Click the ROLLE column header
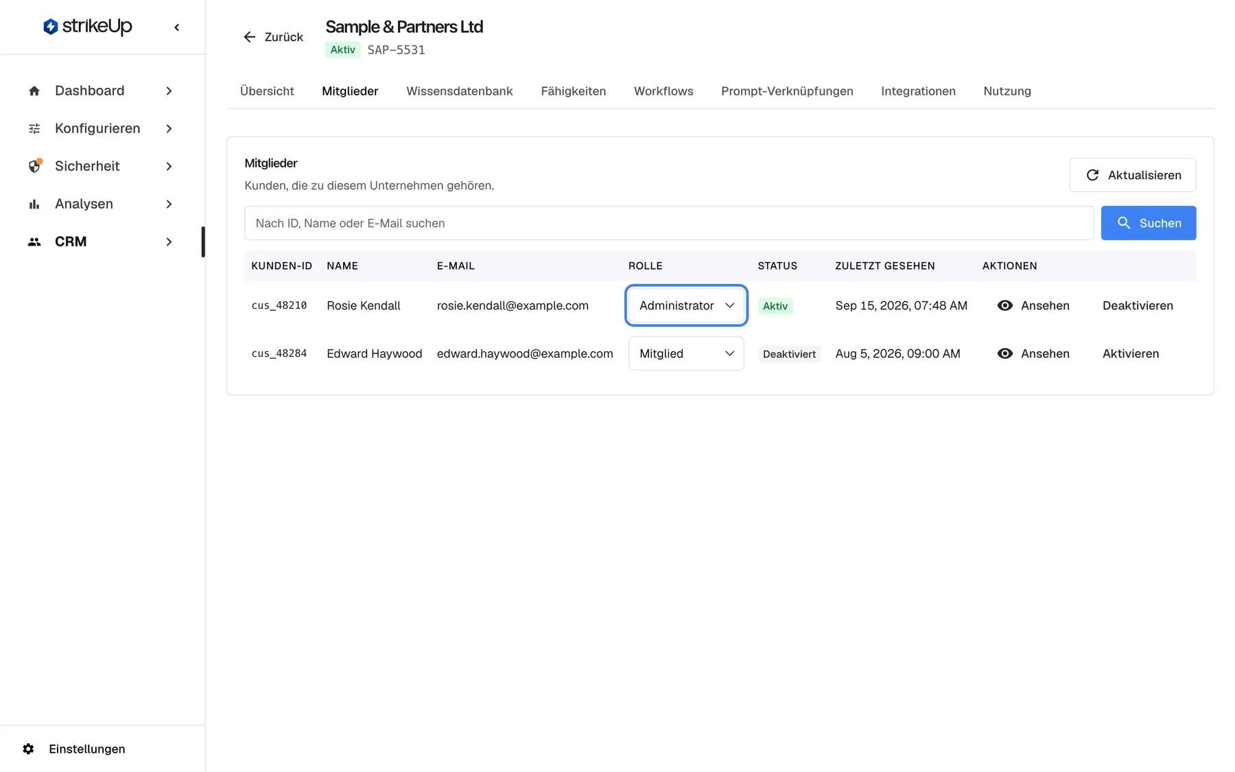Image resolution: width=1235 pixels, height=772 pixels. tap(645, 266)
